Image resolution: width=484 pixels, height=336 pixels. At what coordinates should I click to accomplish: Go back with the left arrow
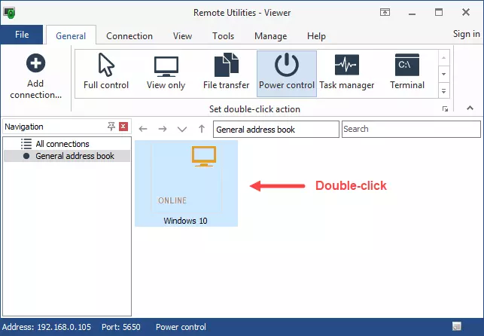144,130
